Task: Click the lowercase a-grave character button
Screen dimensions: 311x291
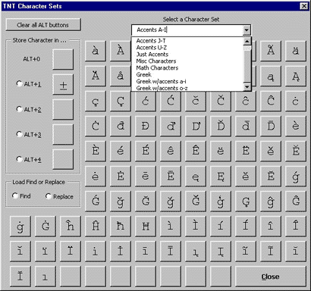Action: point(96,51)
